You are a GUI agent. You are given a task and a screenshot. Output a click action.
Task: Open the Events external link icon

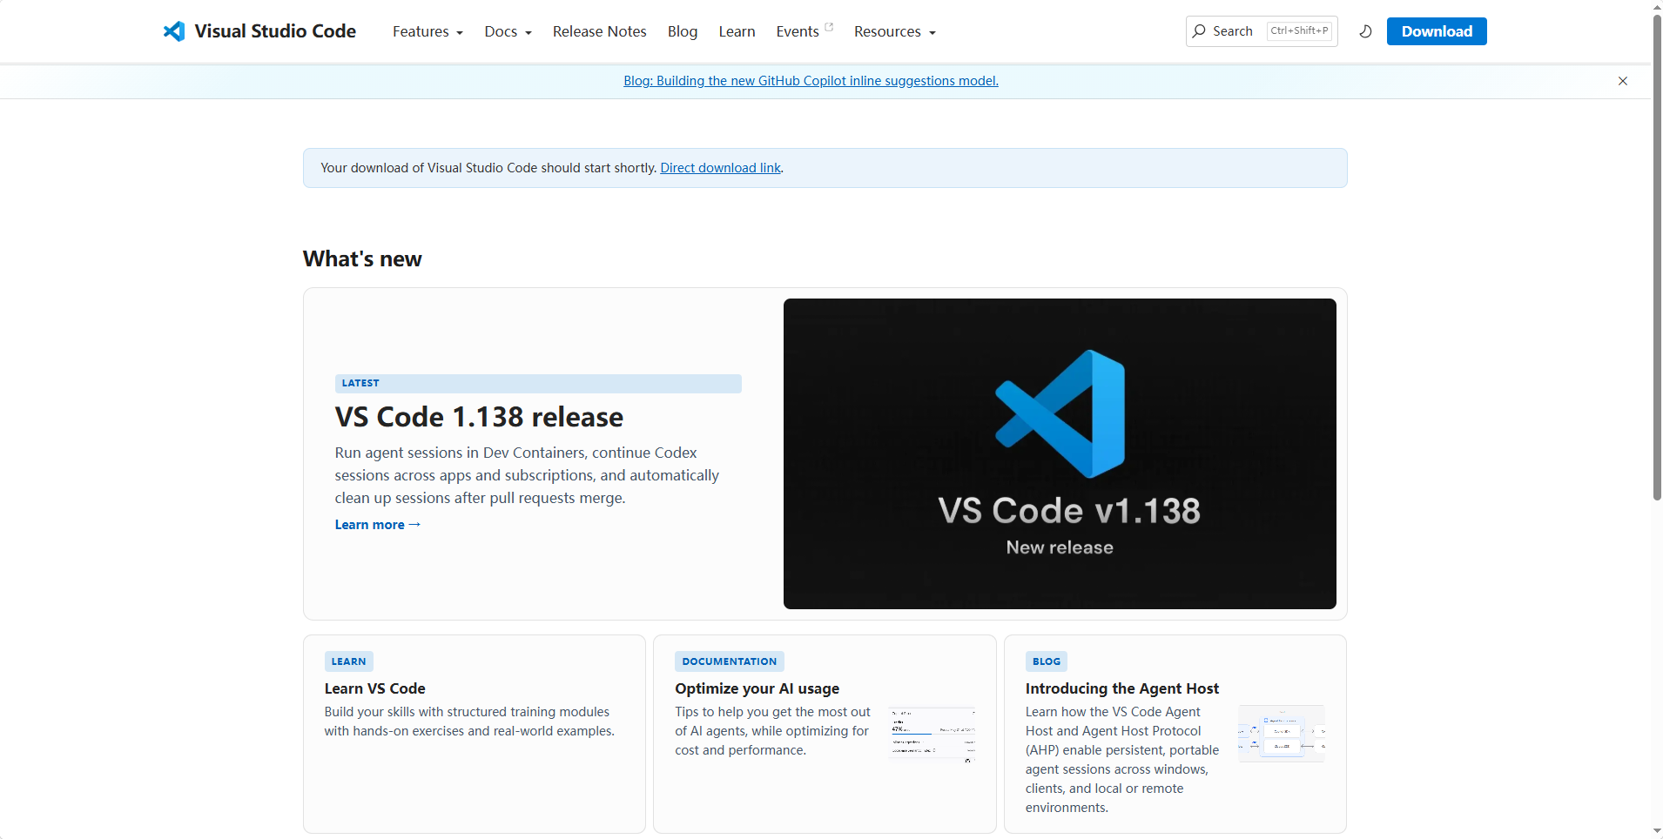click(x=829, y=27)
